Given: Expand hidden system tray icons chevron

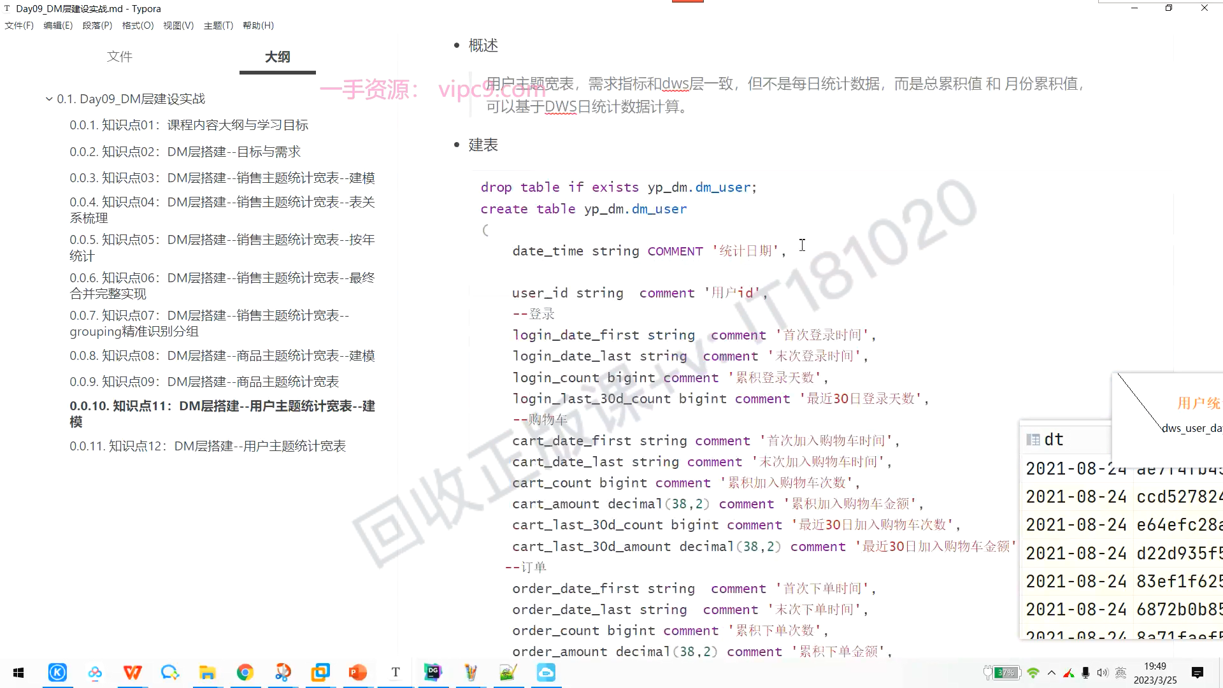Looking at the screenshot, I should coord(1052,673).
